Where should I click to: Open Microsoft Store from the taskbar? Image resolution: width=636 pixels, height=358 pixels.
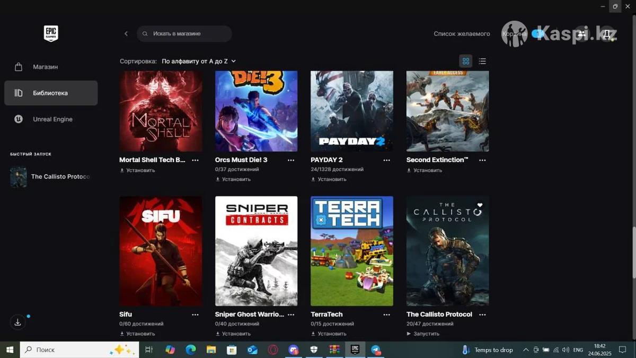[x=232, y=350]
